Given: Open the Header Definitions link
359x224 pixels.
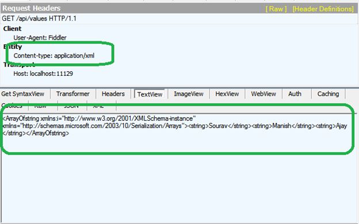Looking at the screenshot, I should [323, 9].
